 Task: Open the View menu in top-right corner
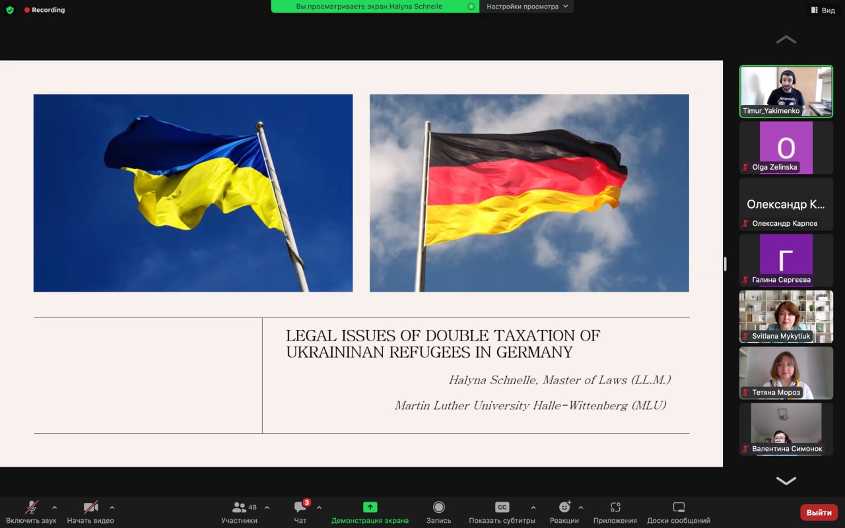point(823,10)
